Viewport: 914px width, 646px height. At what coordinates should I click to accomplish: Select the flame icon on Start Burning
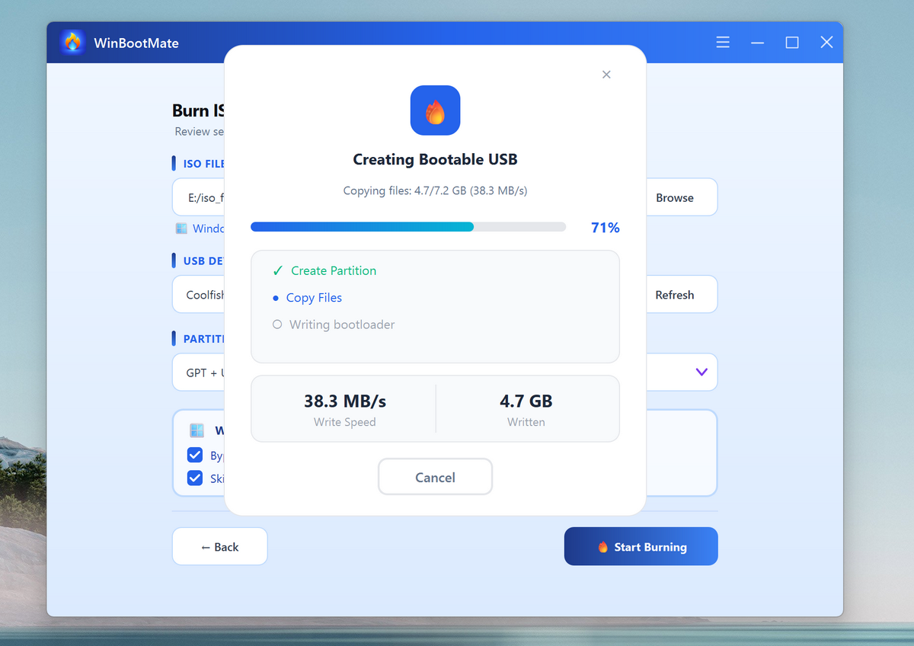click(602, 546)
